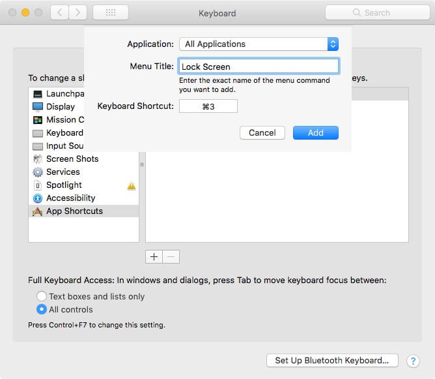Click the magnifying glass in the Search field
This screenshot has width=435, height=379.
[356, 12]
